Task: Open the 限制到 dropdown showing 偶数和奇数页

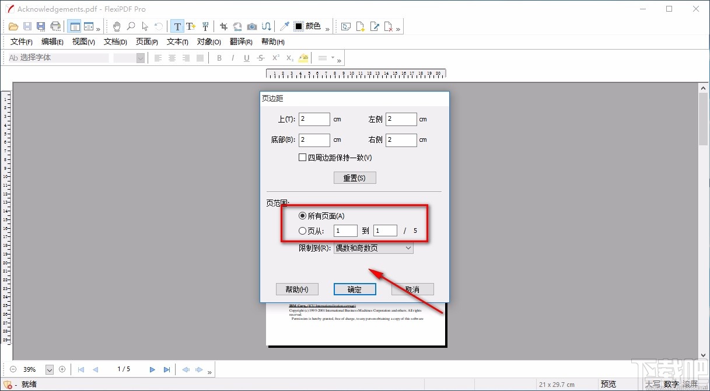Action: (372, 247)
